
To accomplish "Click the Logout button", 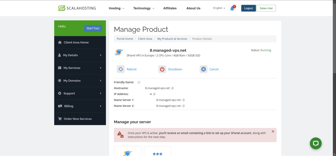I will tap(249, 8).
